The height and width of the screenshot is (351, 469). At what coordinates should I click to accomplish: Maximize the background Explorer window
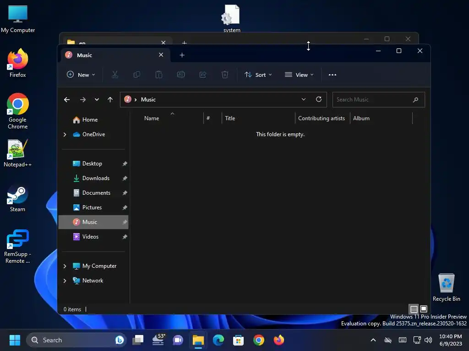tap(387, 39)
